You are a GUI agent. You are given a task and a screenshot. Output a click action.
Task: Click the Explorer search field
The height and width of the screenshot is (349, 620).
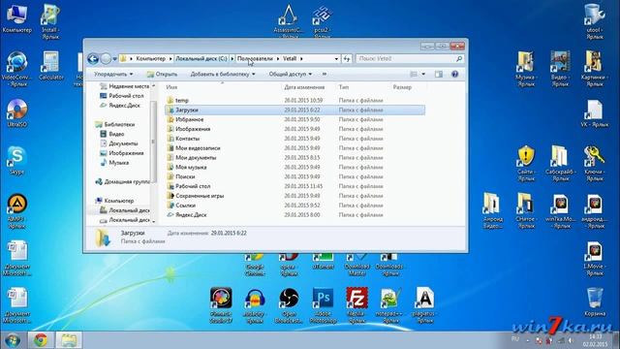pos(410,58)
